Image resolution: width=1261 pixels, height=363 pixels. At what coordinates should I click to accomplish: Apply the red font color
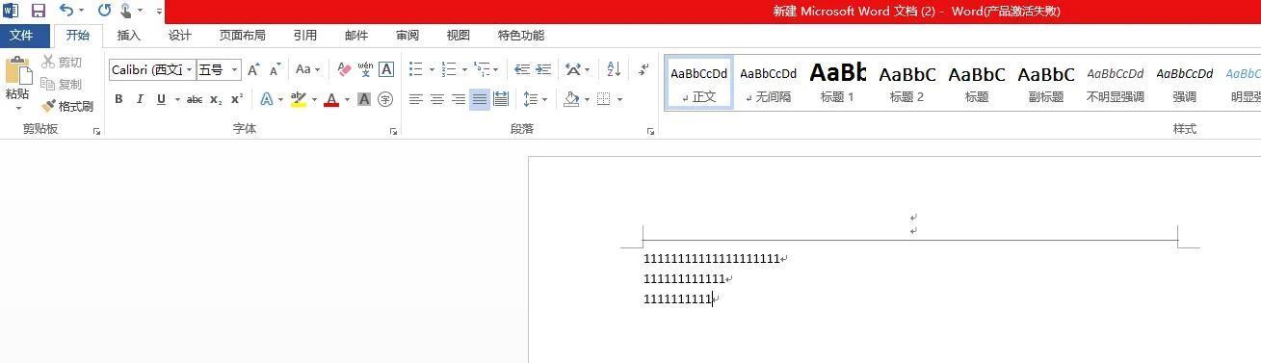(331, 99)
